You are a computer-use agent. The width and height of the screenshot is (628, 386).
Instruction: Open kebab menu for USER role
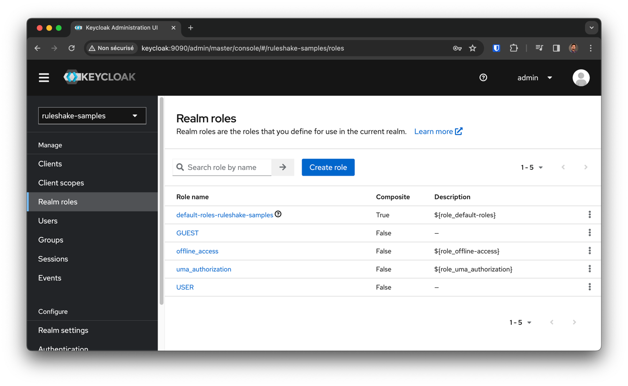pyautogui.click(x=589, y=287)
